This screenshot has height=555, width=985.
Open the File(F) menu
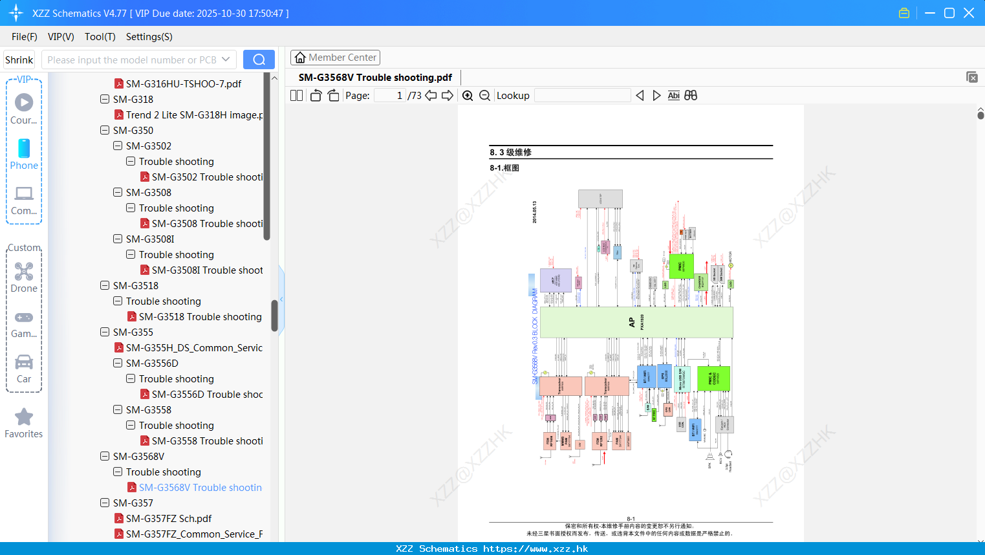point(25,36)
